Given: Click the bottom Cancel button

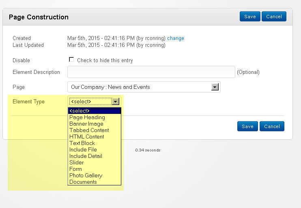Looking at the screenshot, I should 272,126.
